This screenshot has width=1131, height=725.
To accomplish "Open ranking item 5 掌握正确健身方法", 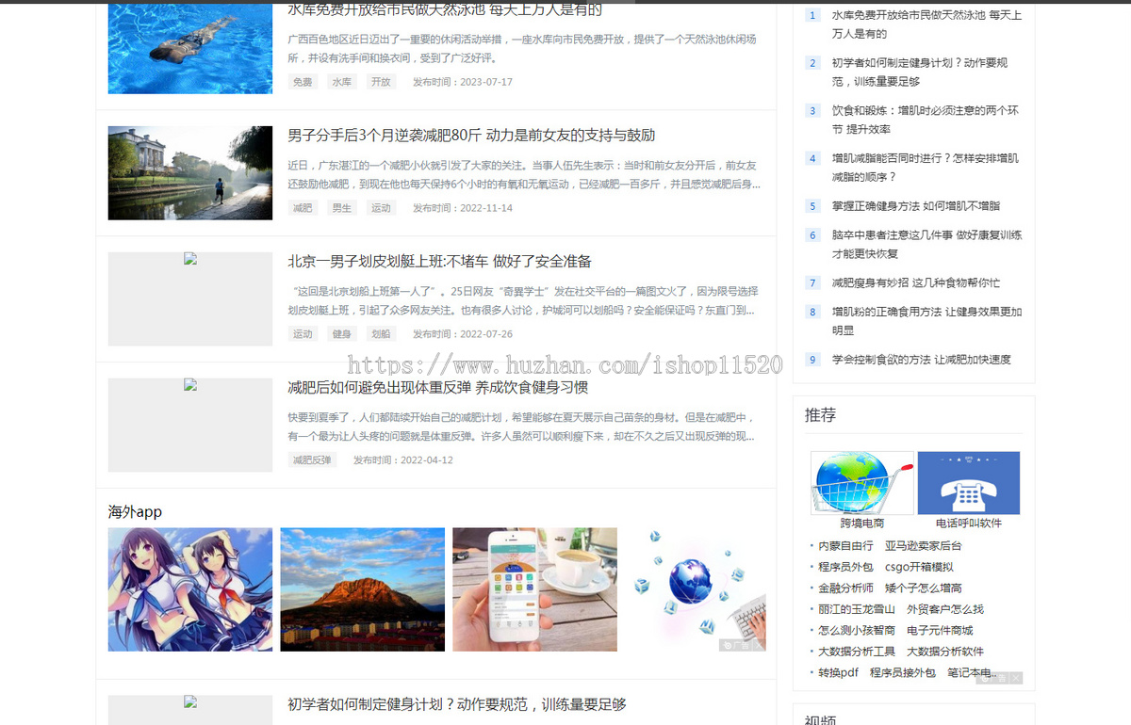I will click(916, 206).
